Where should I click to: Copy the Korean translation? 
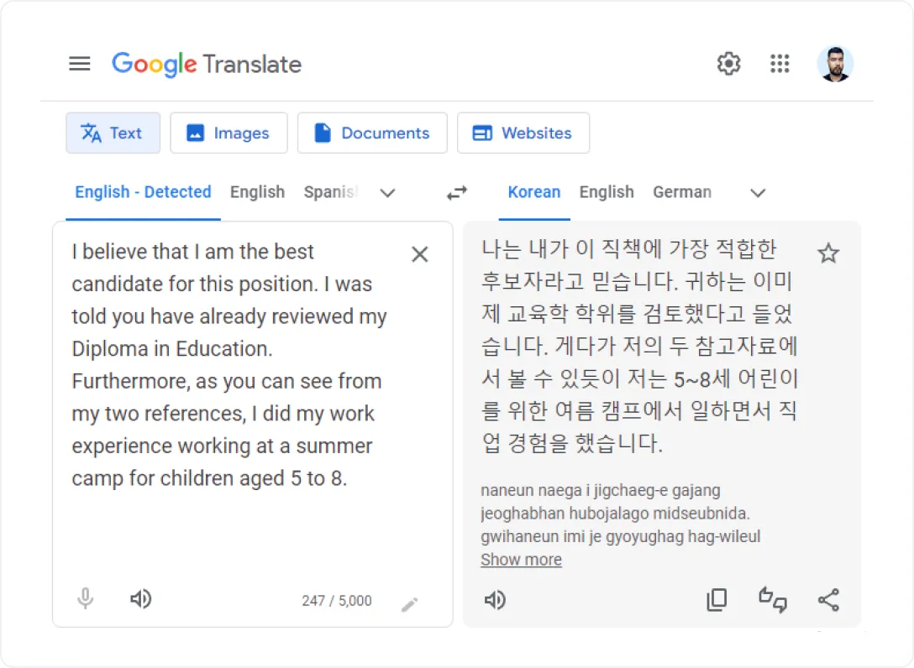click(x=717, y=599)
